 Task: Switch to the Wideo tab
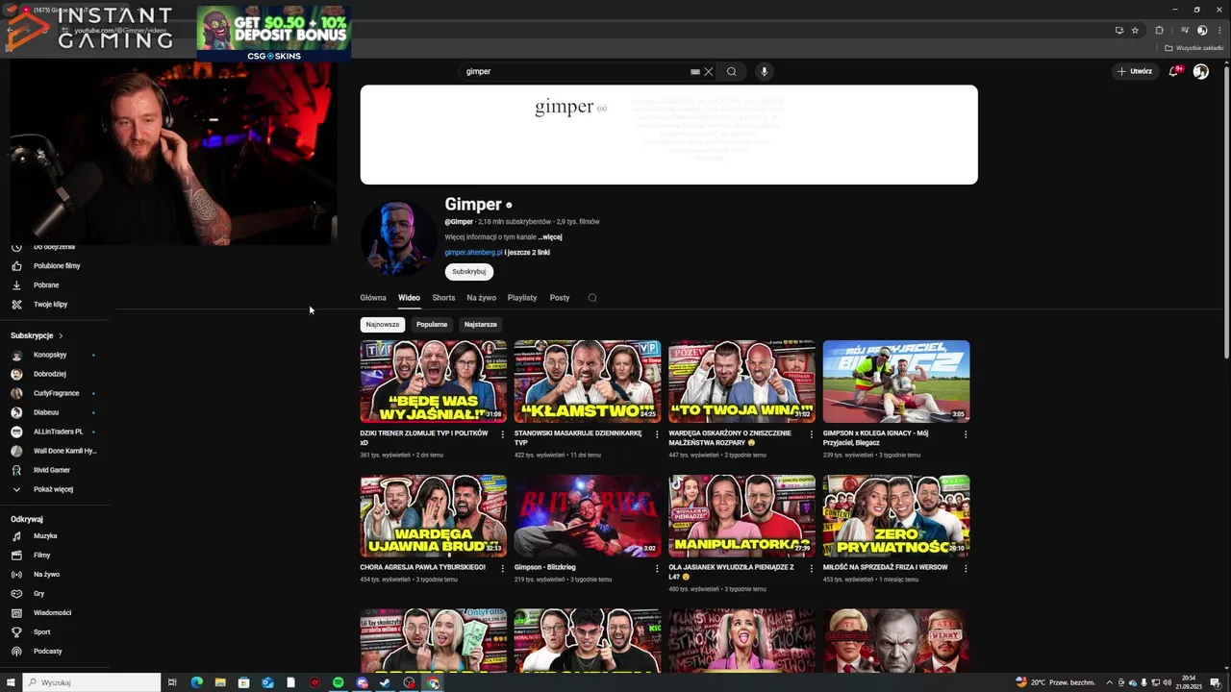click(x=410, y=298)
